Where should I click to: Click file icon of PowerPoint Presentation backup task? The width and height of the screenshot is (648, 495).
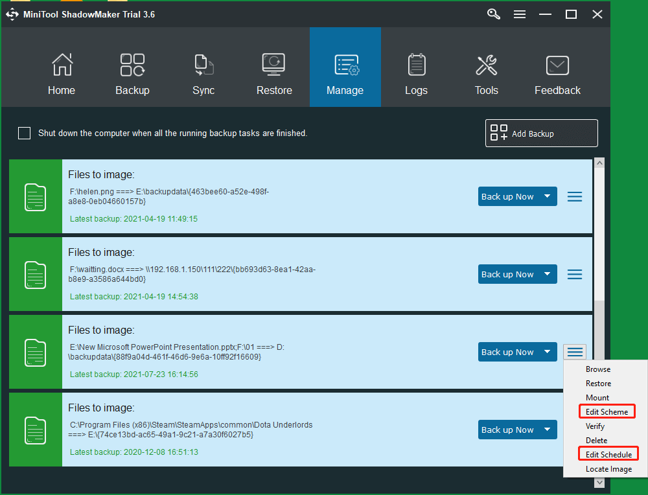coord(35,352)
